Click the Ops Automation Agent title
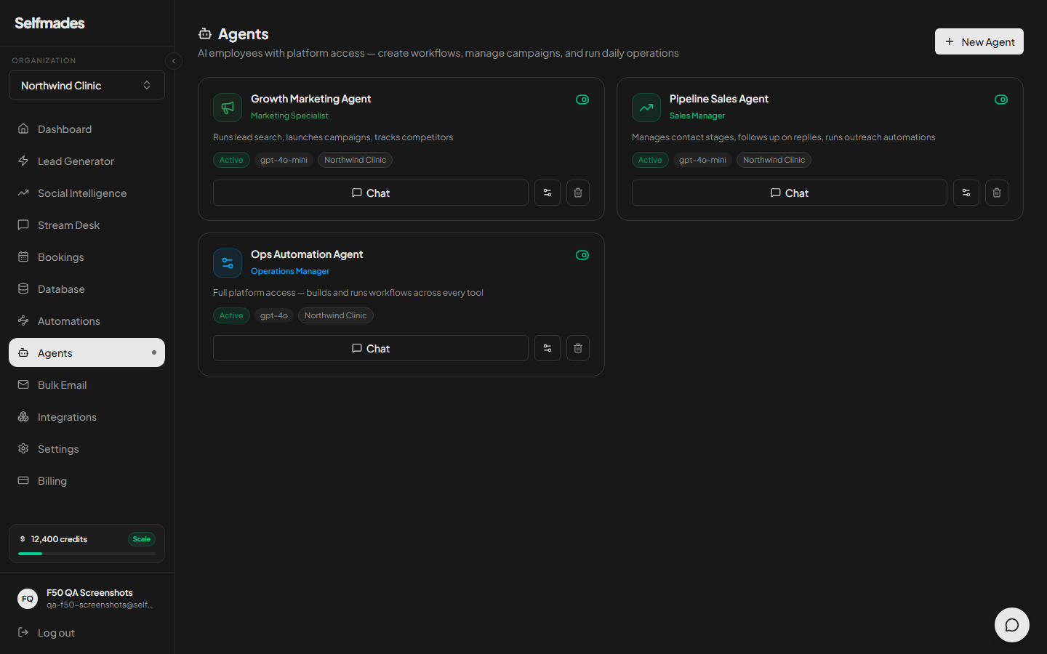 307,254
